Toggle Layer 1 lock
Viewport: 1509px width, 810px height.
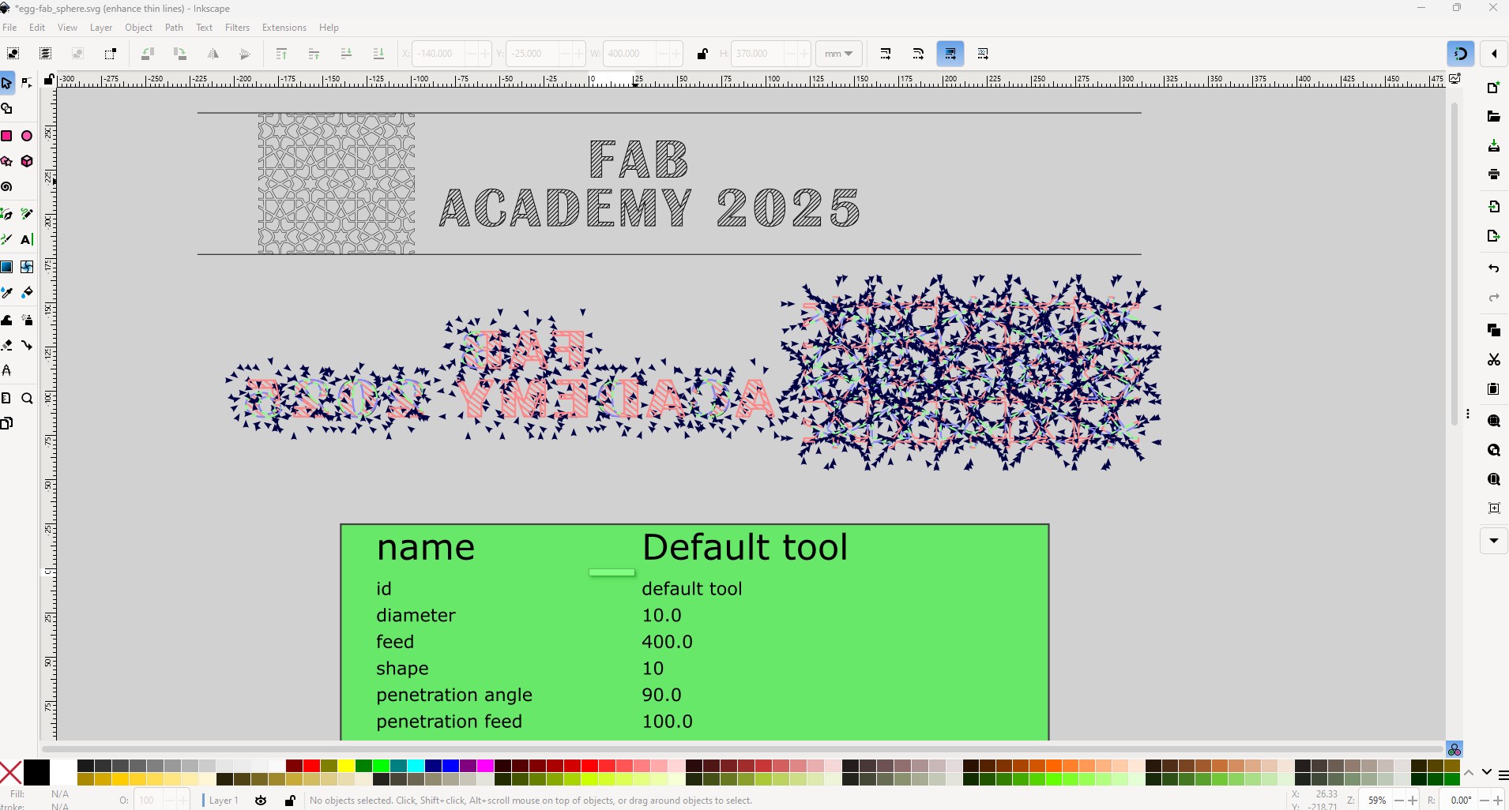[290, 801]
